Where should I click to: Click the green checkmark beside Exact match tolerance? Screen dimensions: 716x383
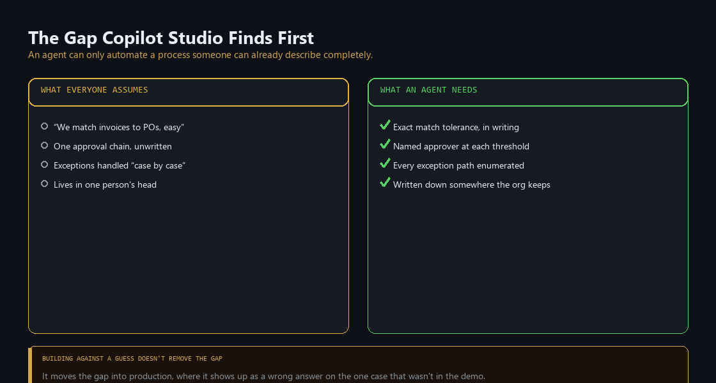coord(385,125)
